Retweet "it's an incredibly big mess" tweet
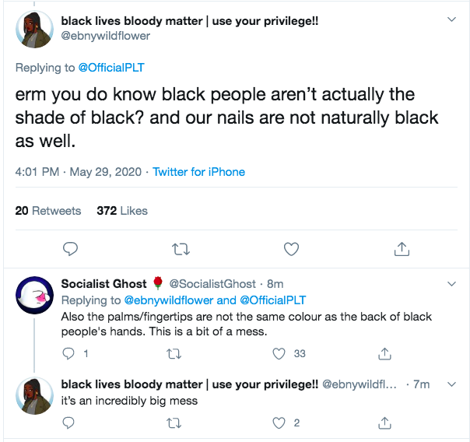 pyautogui.click(x=174, y=423)
